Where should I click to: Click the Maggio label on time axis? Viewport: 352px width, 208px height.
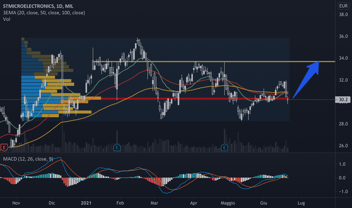click(x=228, y=203)
